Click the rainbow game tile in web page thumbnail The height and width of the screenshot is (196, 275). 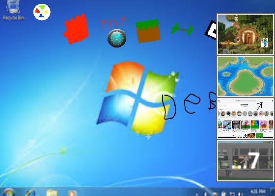[255, 125]
